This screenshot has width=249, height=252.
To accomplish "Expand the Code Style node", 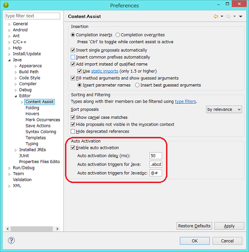I will coord(16,78).
